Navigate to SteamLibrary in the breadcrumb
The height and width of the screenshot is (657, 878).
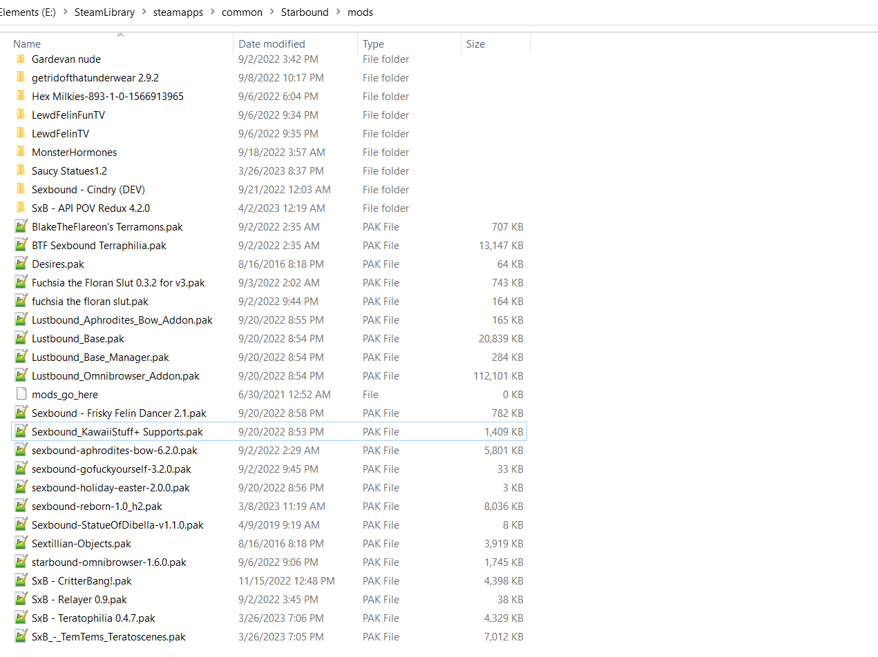[x=105, y=12]
